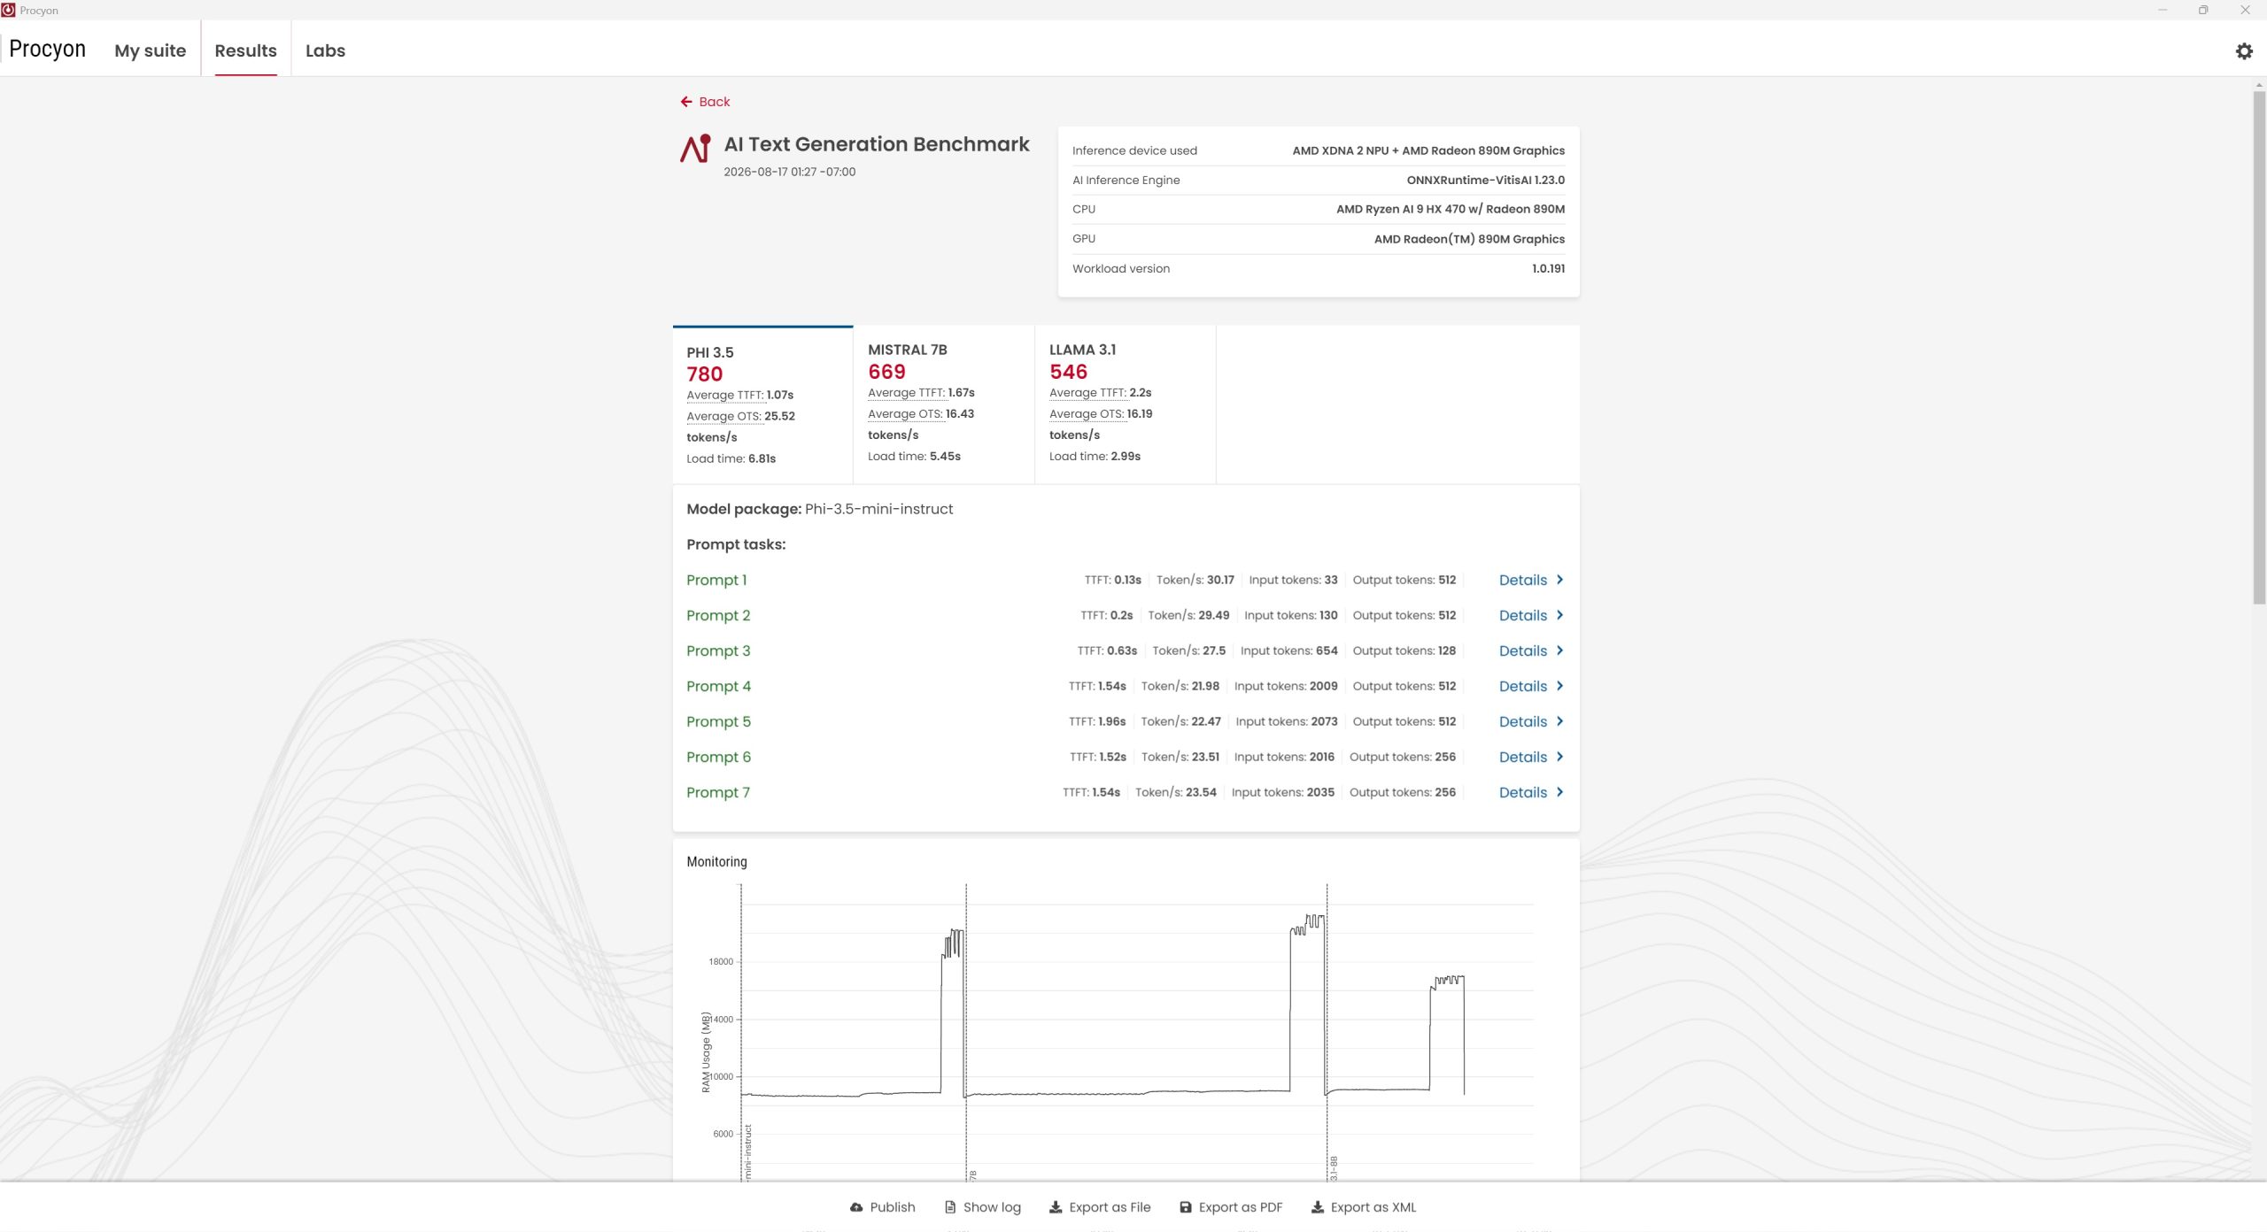2267x1232 pixels.
Task: Open Details link for Prompt 3
Action: pyautogui.click(x=1523, y=651)
